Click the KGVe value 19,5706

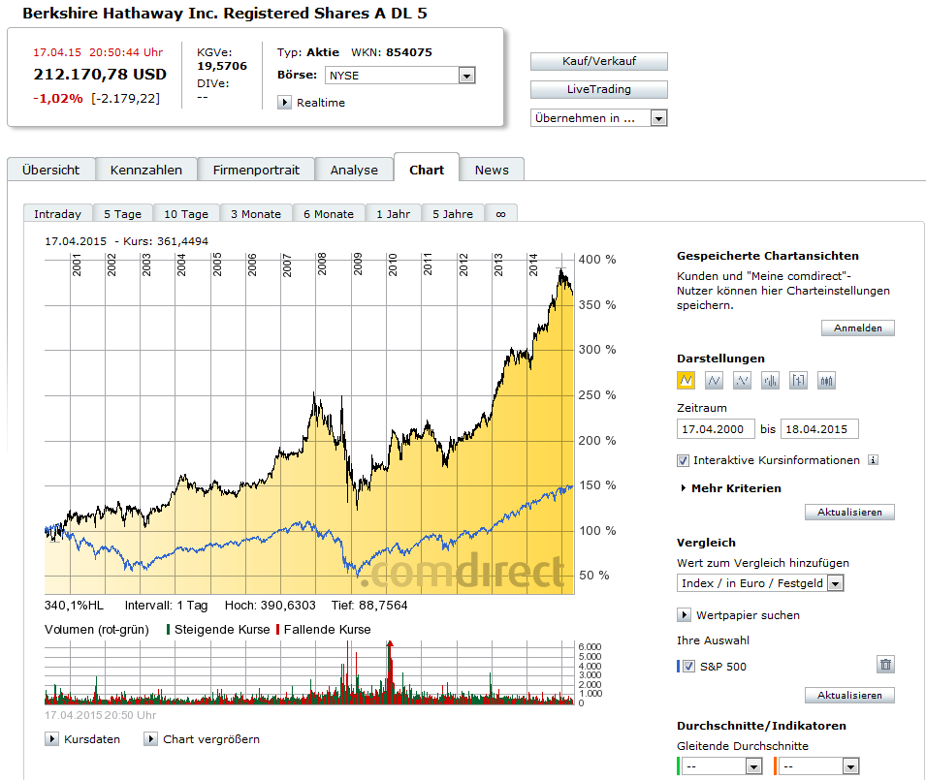click(222, 66)
